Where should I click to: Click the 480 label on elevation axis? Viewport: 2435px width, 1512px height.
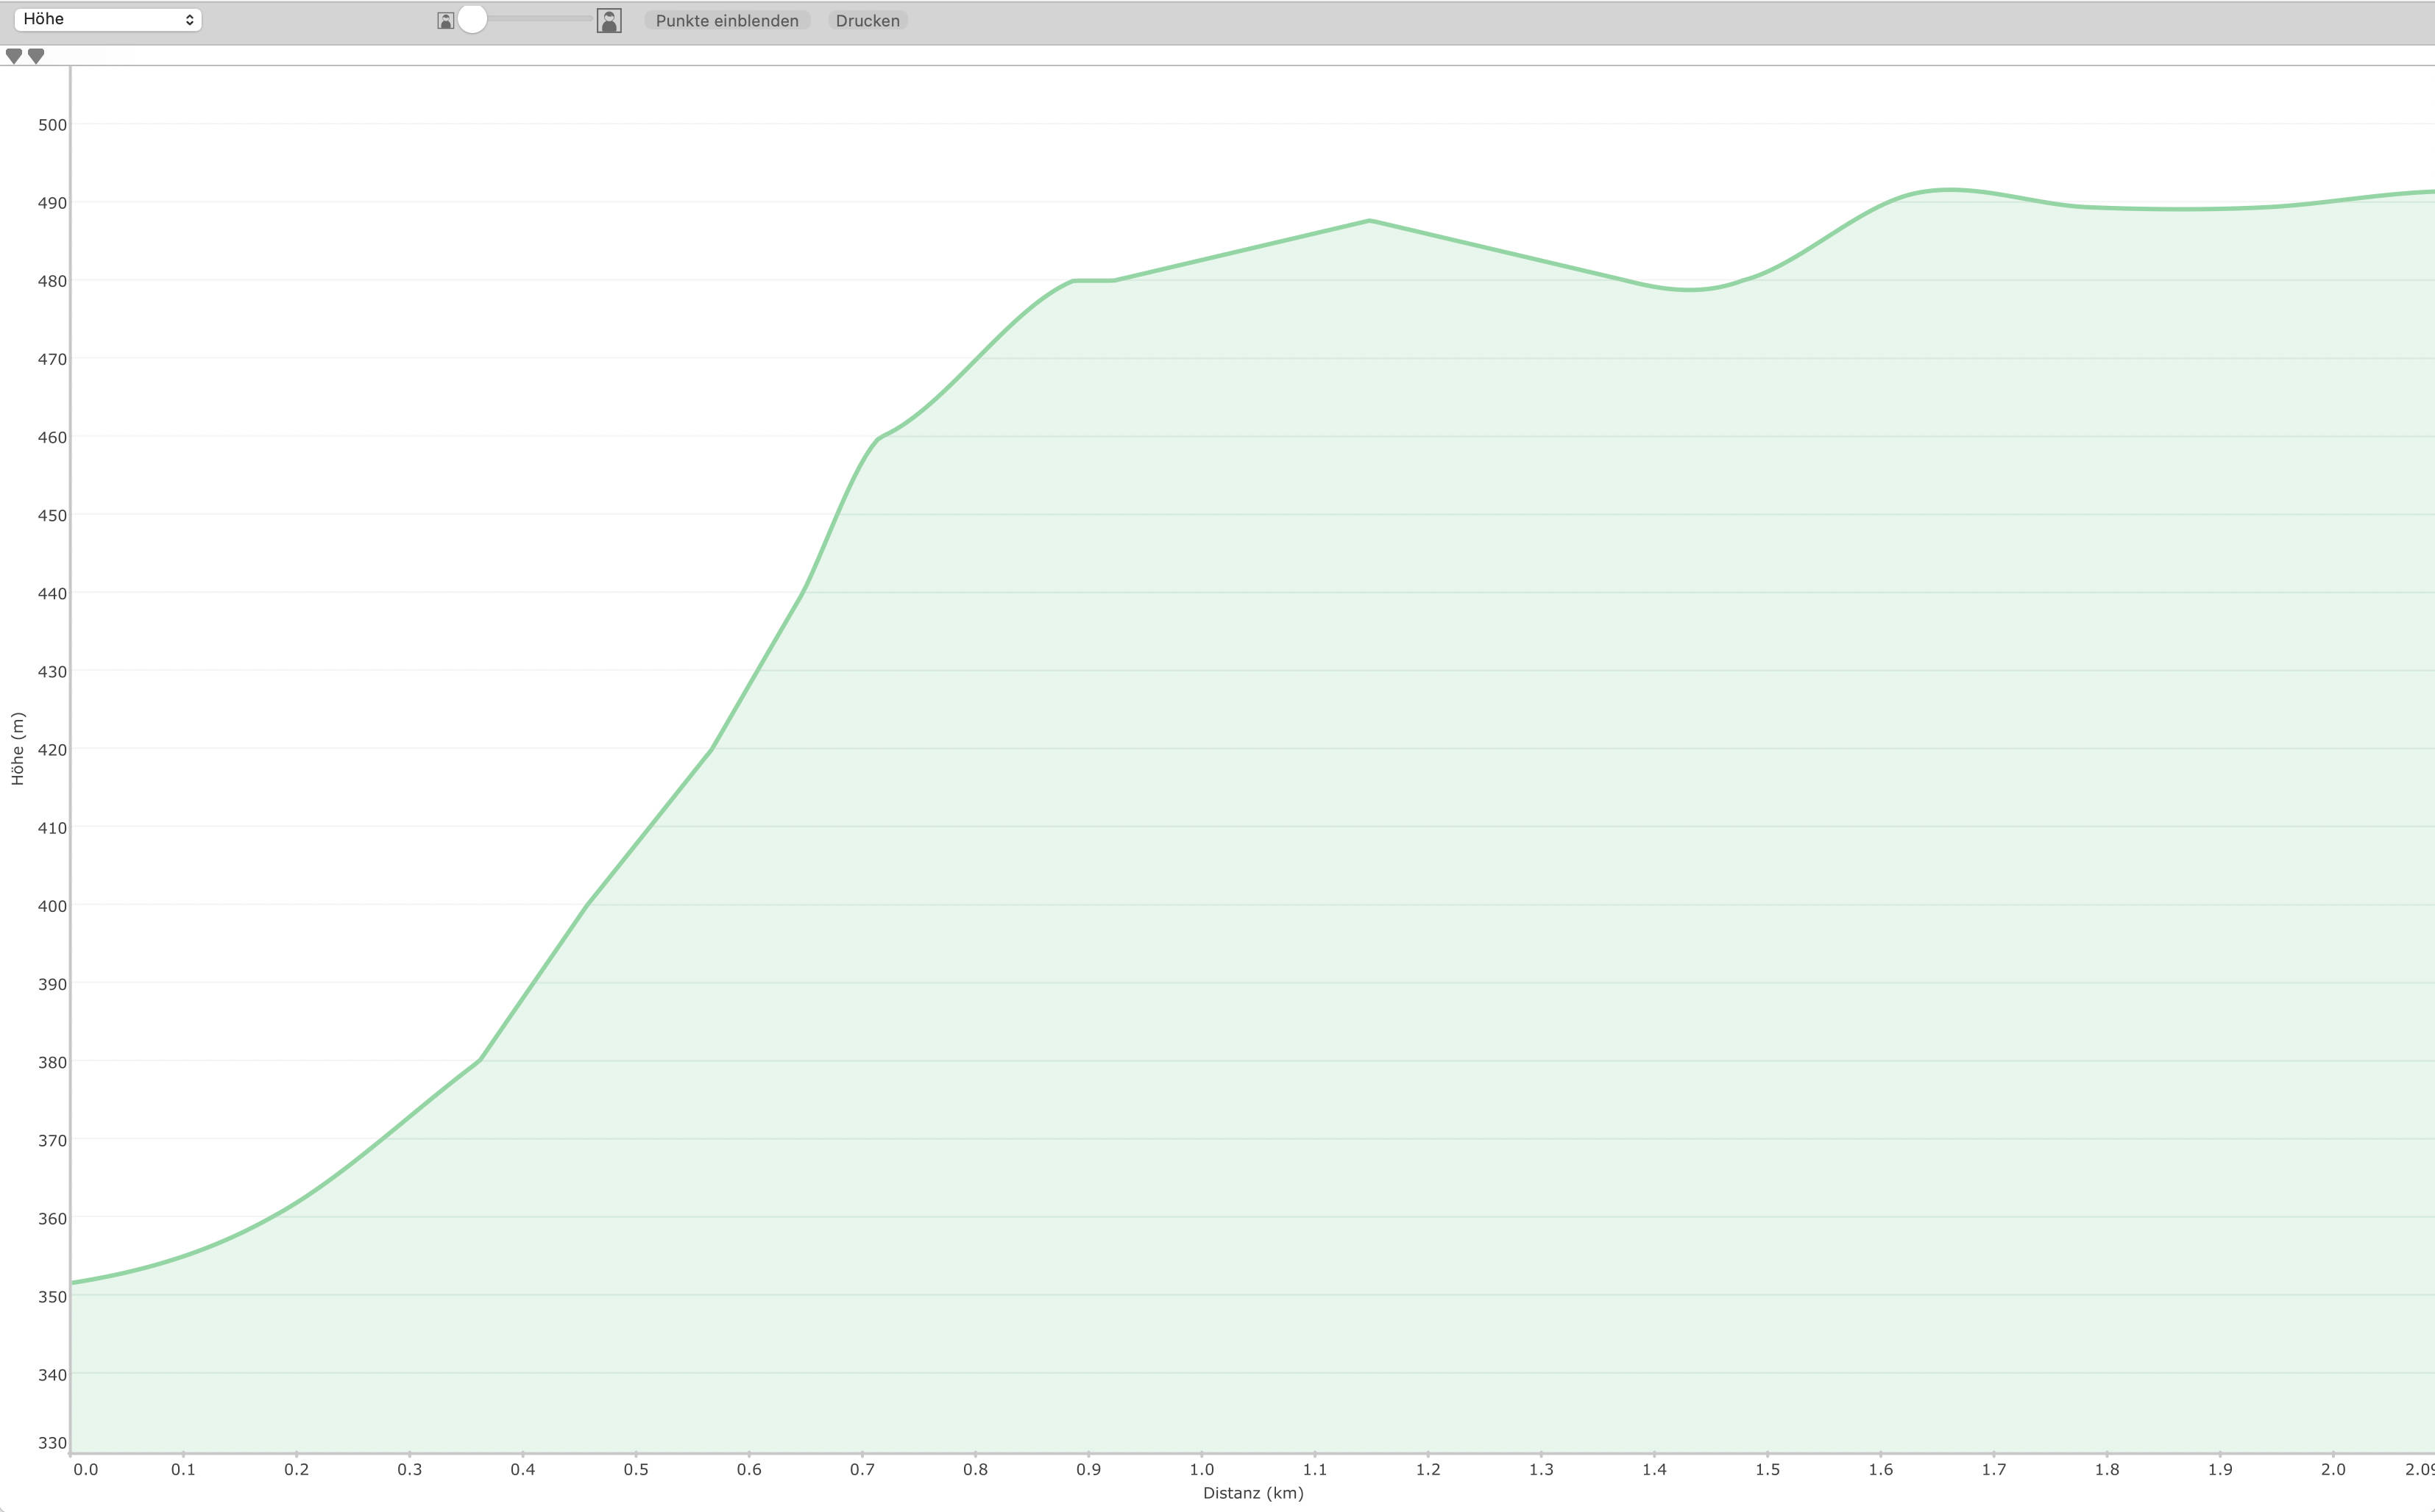52,281
